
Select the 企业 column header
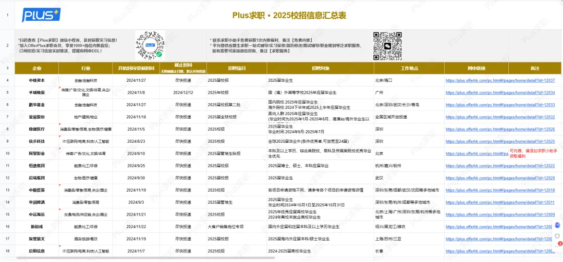coord(36,68)
